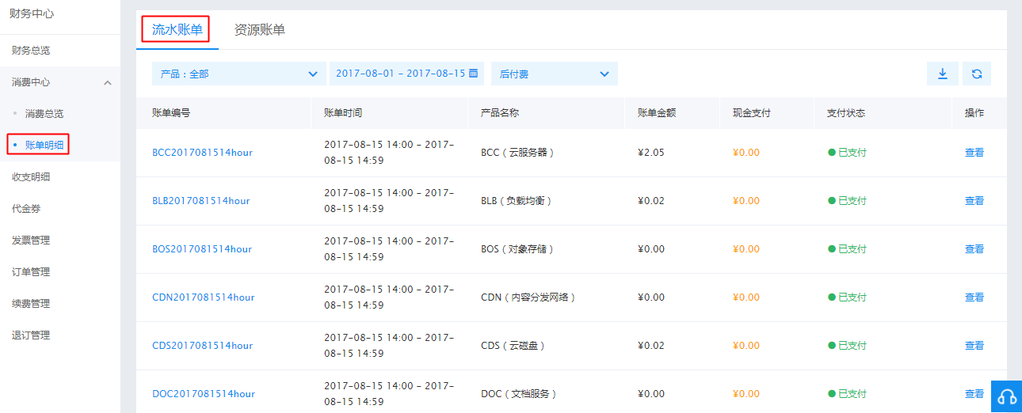Click the 账单金额 column header

click(657, 113)
